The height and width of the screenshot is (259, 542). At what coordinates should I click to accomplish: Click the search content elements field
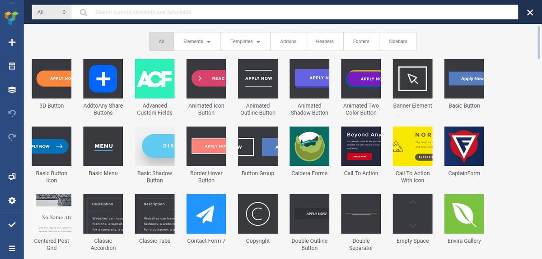tap(294, 12)
